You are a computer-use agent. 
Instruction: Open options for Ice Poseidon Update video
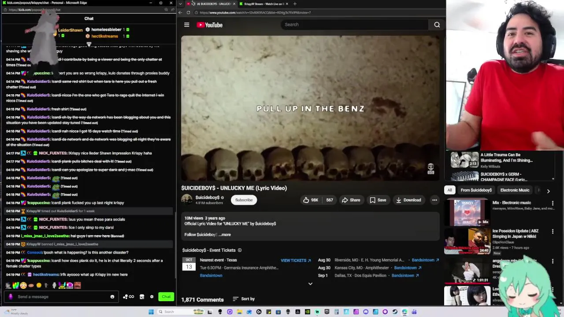pos(553,231)
